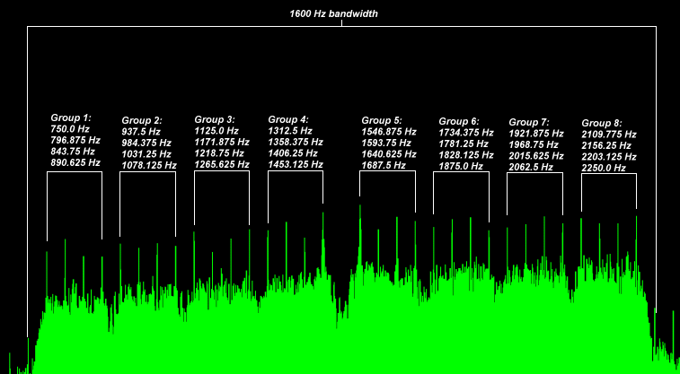Click the "Group 8:" heading text

[602, 123]
